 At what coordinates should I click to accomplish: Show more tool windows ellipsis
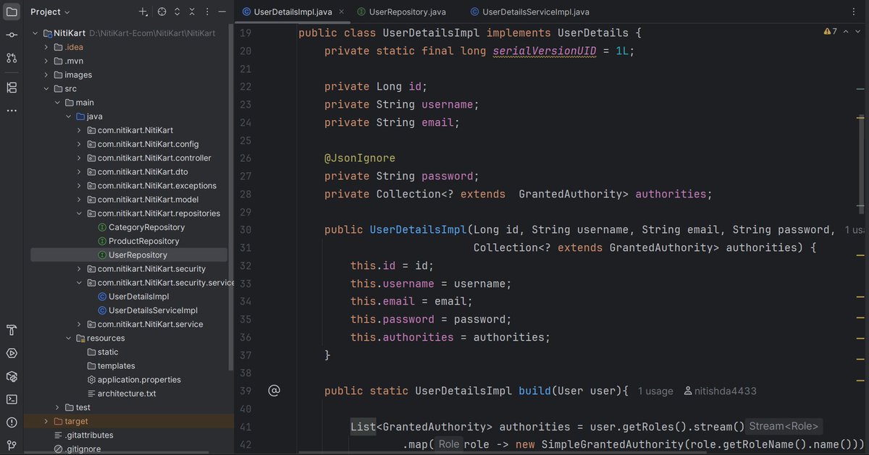click(12, 111)
